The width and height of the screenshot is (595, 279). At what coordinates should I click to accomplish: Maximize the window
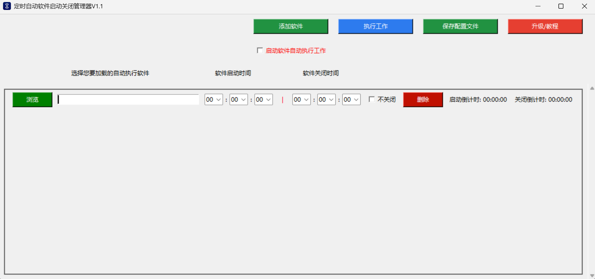[561, 6]
